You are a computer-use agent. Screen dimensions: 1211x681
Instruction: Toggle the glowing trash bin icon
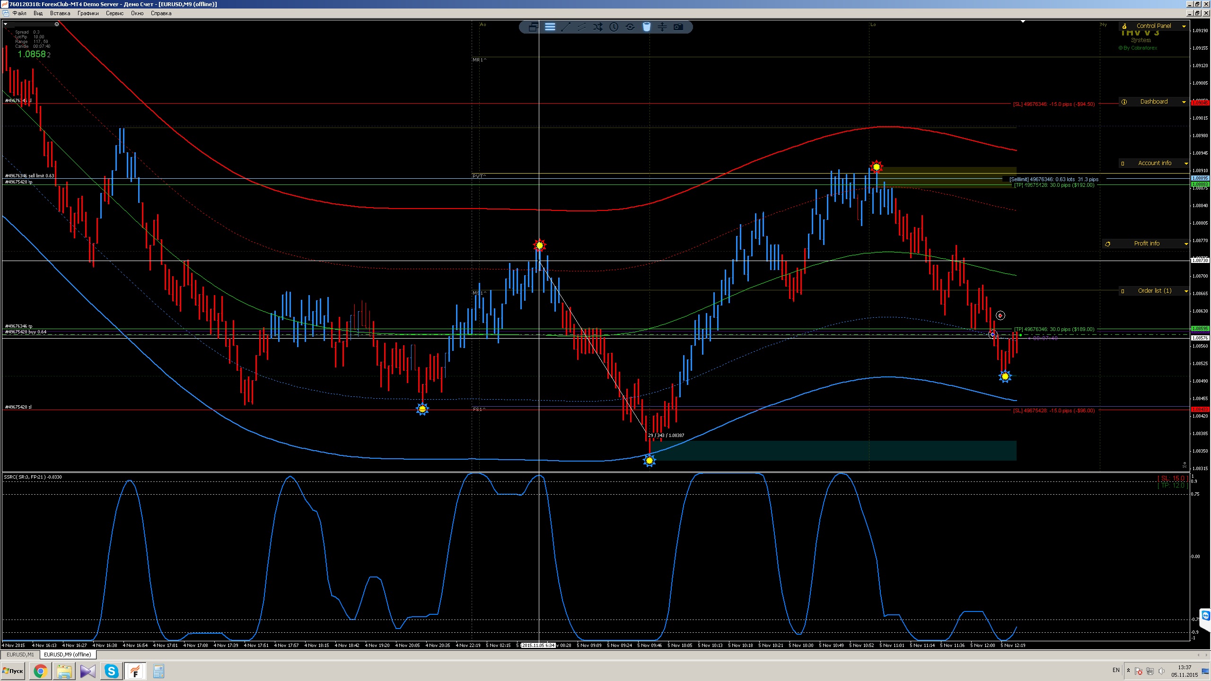tap(646, 27)
